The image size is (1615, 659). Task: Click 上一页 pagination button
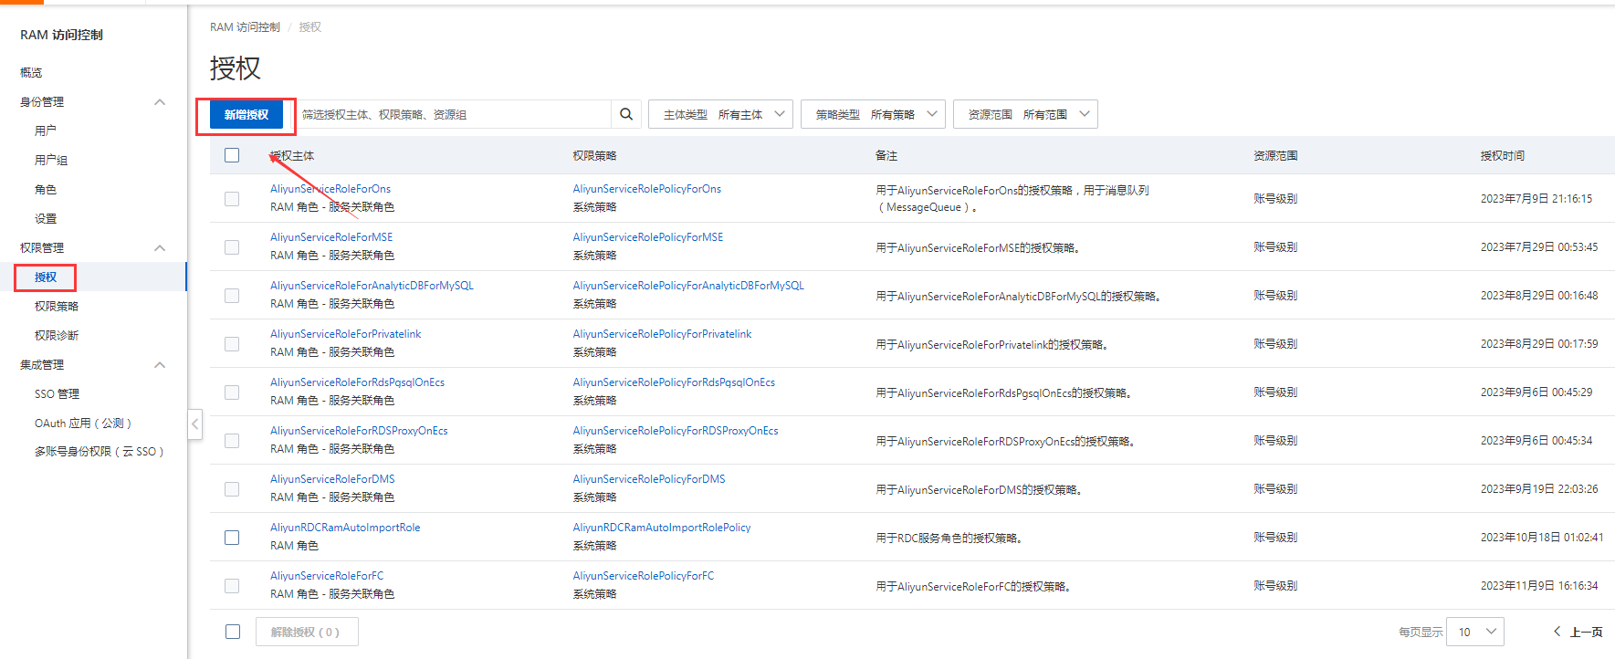pos(1587,632)
